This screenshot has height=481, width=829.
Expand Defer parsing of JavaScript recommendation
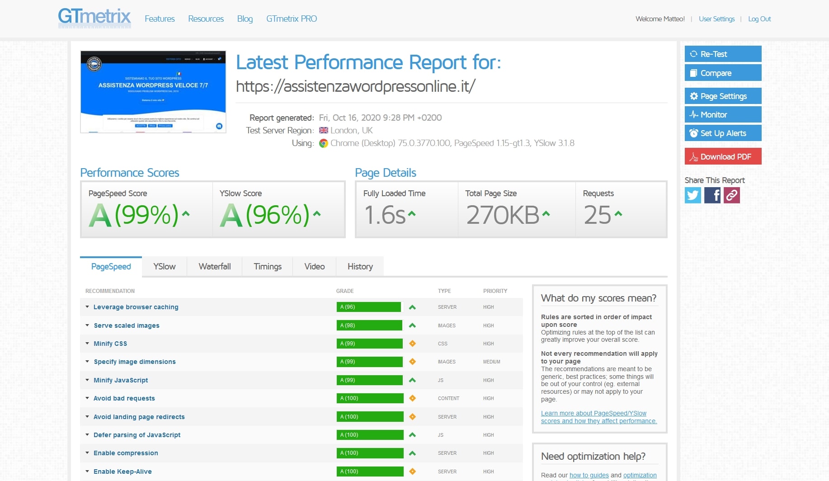click(x=137, y=435)
